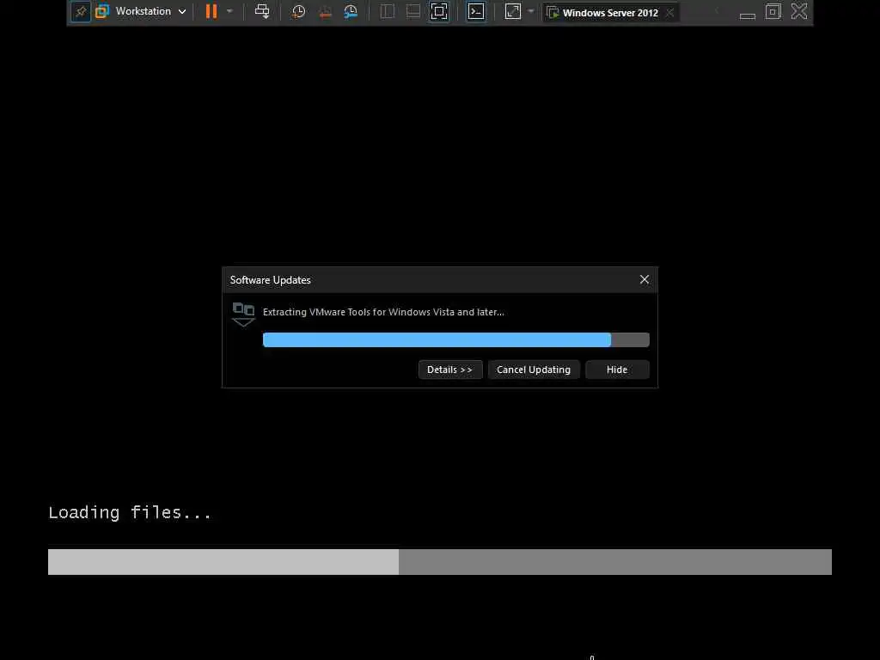The width and height of the screenshot is (880, 660).
Task: Close the Windows Server 2012 tab
Action: 670,12
